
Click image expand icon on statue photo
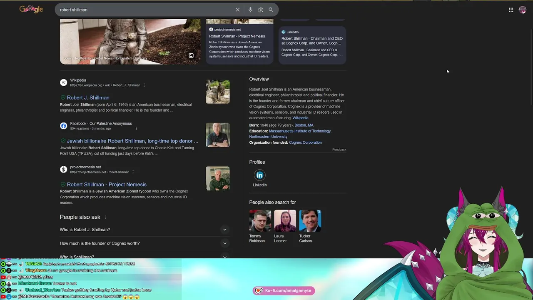point(191,55)
